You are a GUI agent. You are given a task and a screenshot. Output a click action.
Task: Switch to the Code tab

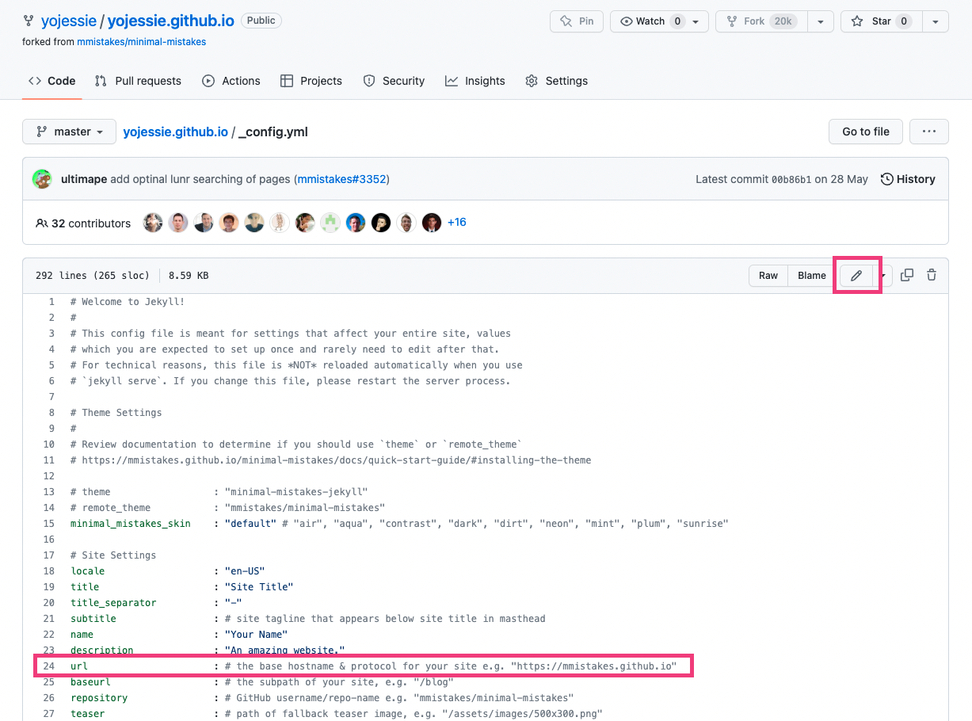52,81
